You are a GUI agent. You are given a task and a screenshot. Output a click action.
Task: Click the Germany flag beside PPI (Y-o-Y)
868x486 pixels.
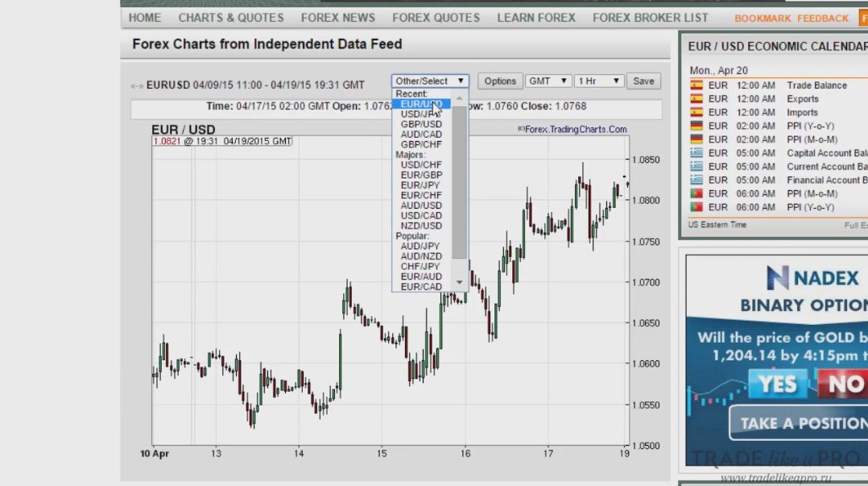pyautogui.click(x=696, y=126)
